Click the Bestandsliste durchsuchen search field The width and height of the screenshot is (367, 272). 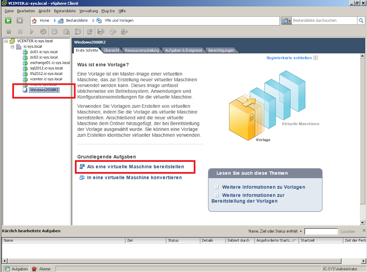click(324, 21)
